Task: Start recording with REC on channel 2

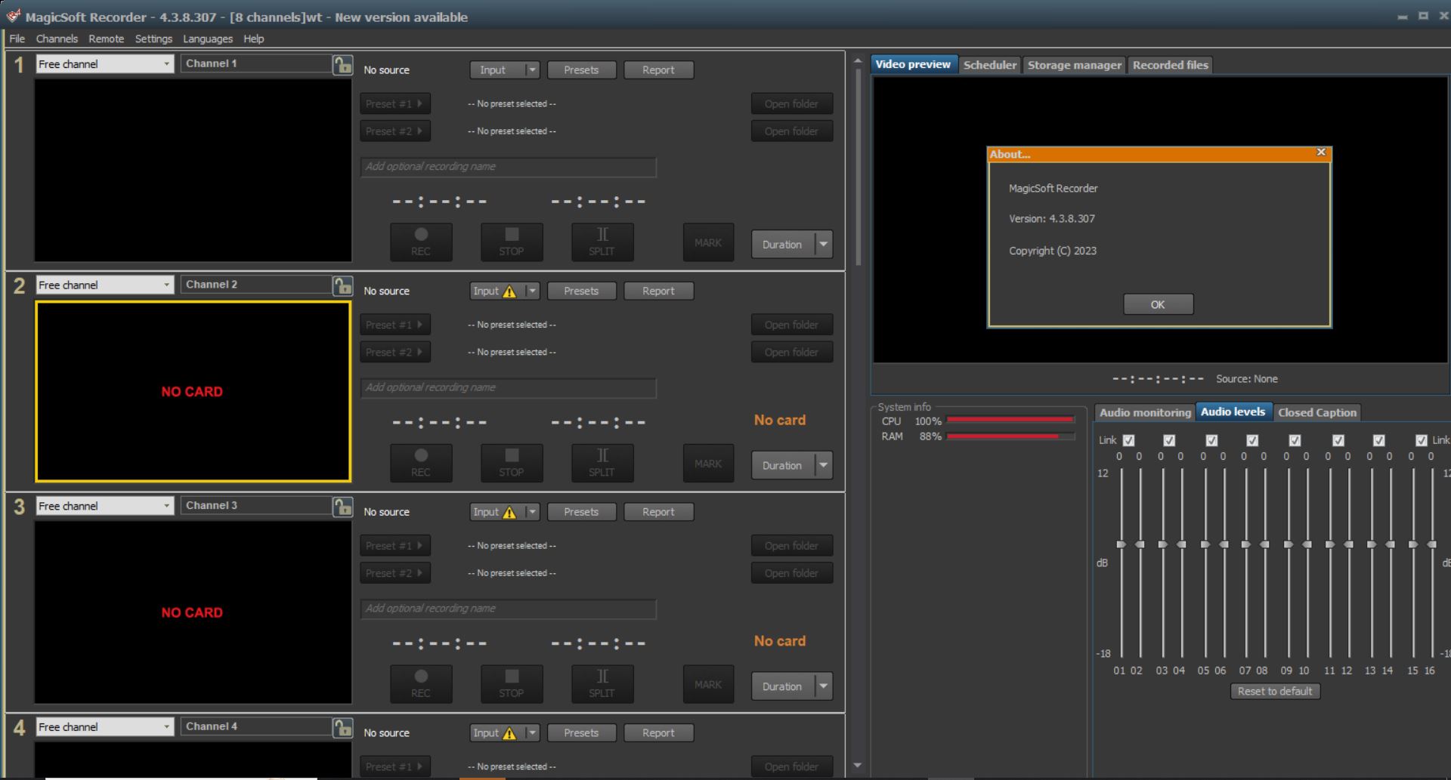Action: click(421, 463)
